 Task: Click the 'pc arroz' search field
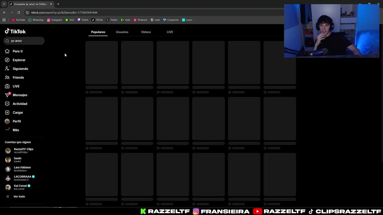coord(24,41)
